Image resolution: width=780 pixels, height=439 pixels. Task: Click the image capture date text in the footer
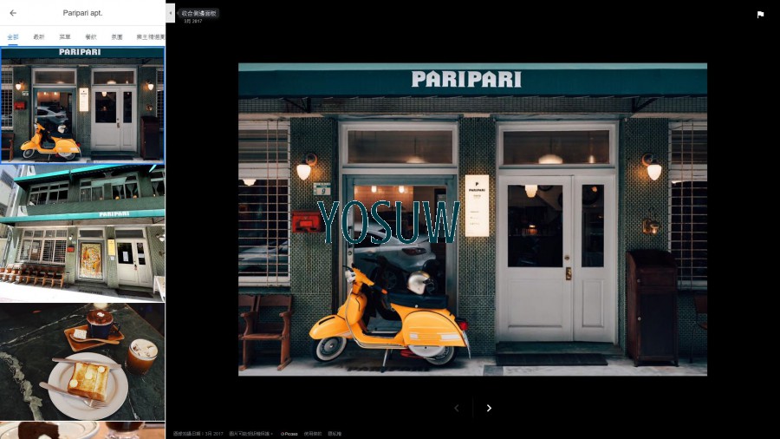click(x=198, y=434)
